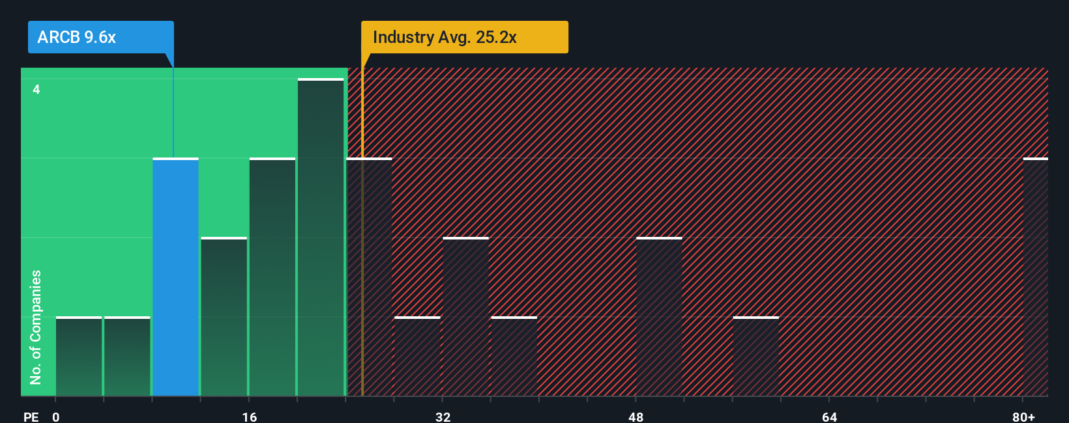This screenshot has width=1069, height=423.
Task: Click the 80+ bar at far right
Action: coord(1036,277)
